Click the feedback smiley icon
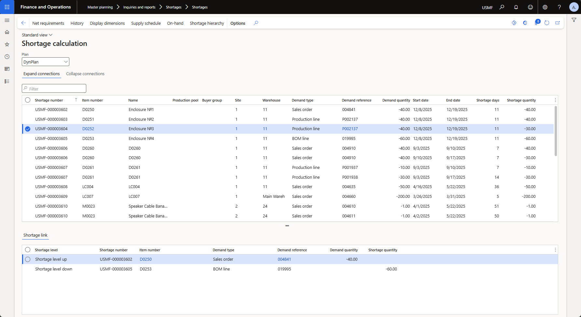The width and height of the screenshot is (581, 317). pyautogui.click(x=530, y=7)
